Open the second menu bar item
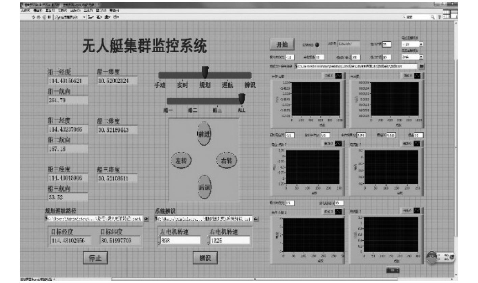The height and width of the screenshot is (283, 478). pyautogui.click(x=37, y=10)
